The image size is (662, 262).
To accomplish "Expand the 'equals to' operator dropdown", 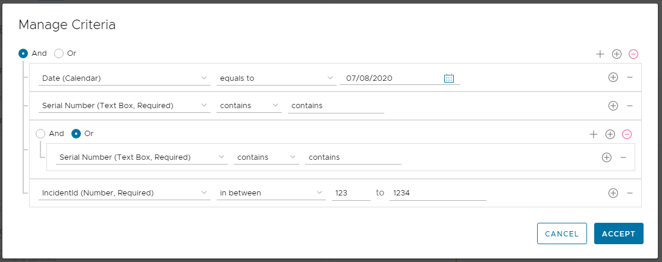I will 277,78.
